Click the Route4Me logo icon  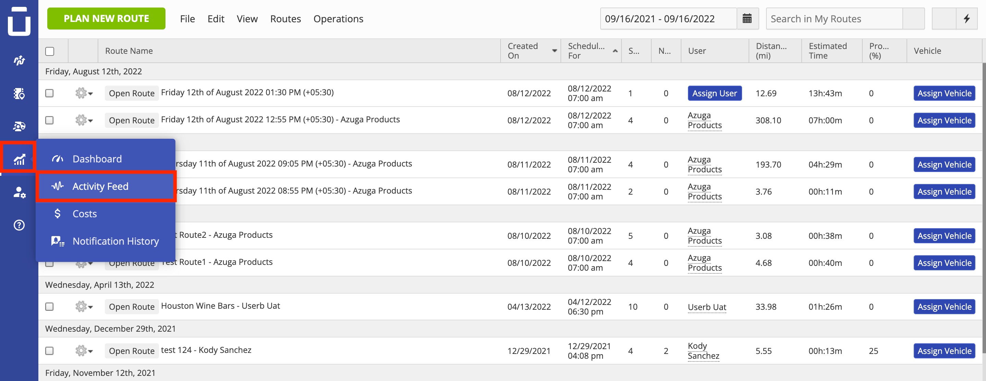pyautogui.click(x=19, y=21)
